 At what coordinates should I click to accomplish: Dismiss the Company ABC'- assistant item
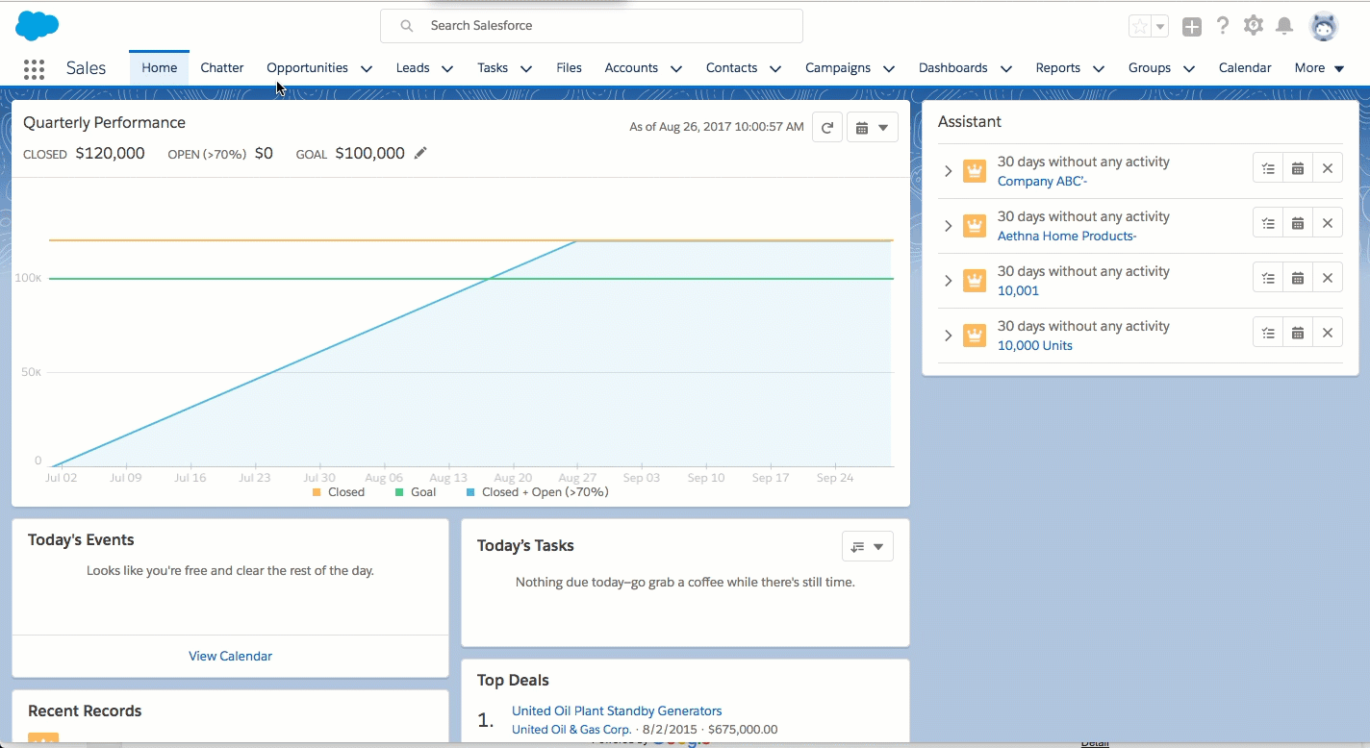pyautogui.click(x=1328, y=168)
